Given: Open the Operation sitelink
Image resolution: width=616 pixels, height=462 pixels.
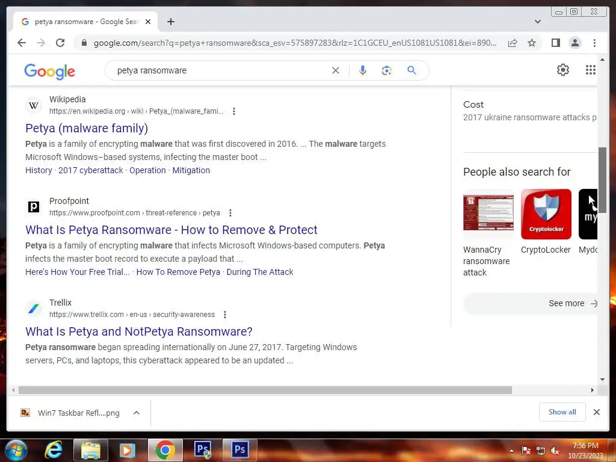Looking at the screenshot, I should coord(148,170).
